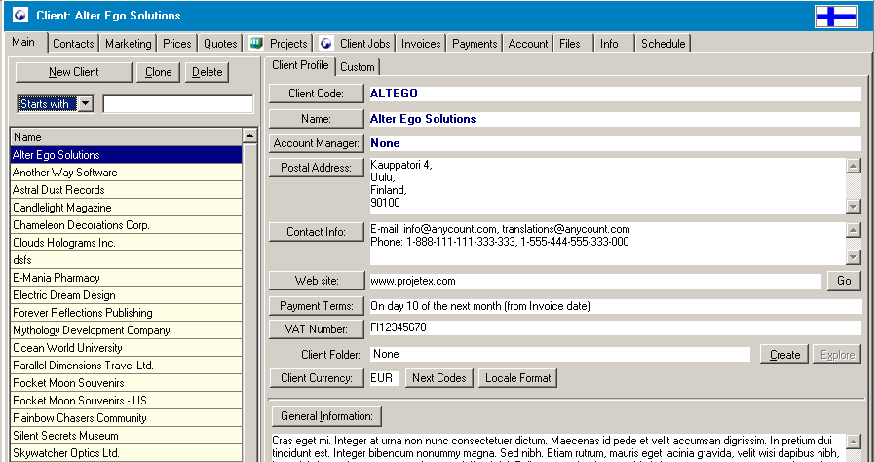Screen dimensions: 875x462
Task: Expand the 'Starts with' filter dropdown
Action: click(x=85, y=104)
